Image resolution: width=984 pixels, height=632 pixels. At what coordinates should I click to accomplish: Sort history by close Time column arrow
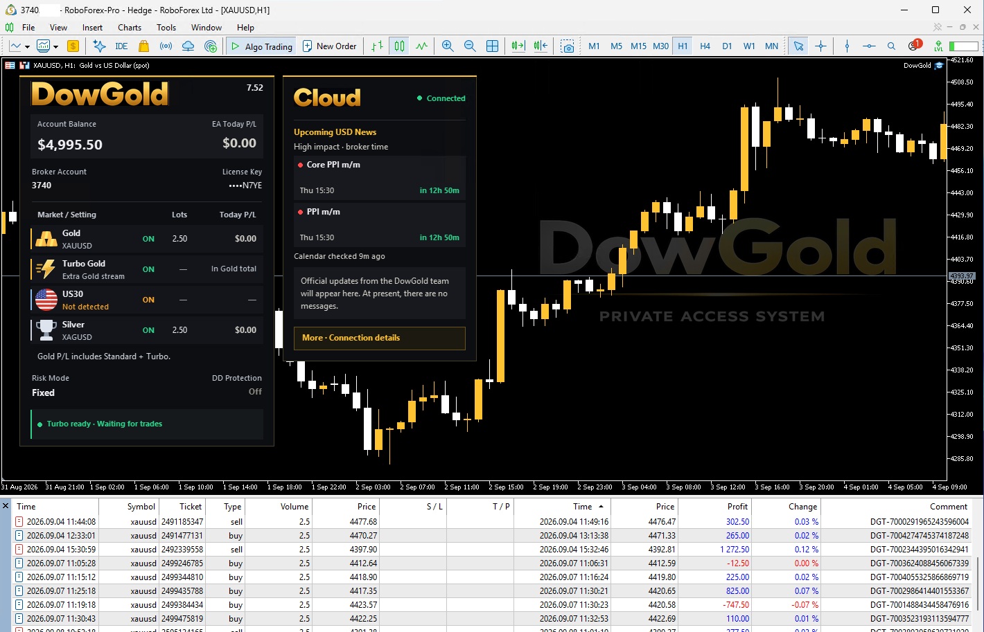(x=601, y=507)
